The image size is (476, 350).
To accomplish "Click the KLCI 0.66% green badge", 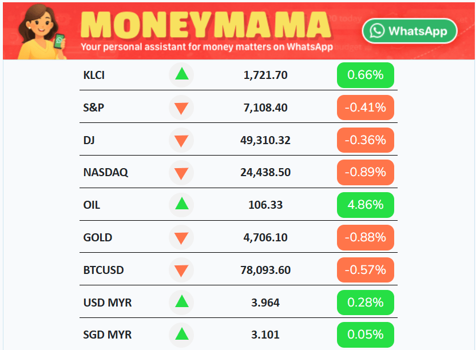I will [x=366, y=75].
